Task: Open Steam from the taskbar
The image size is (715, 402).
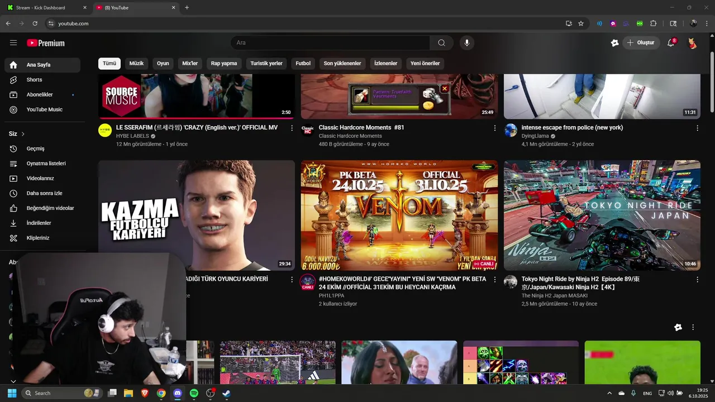Action: 226,393
